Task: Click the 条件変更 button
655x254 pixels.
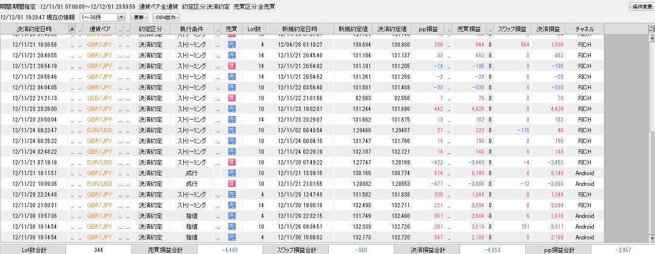Action: (642, 6)
